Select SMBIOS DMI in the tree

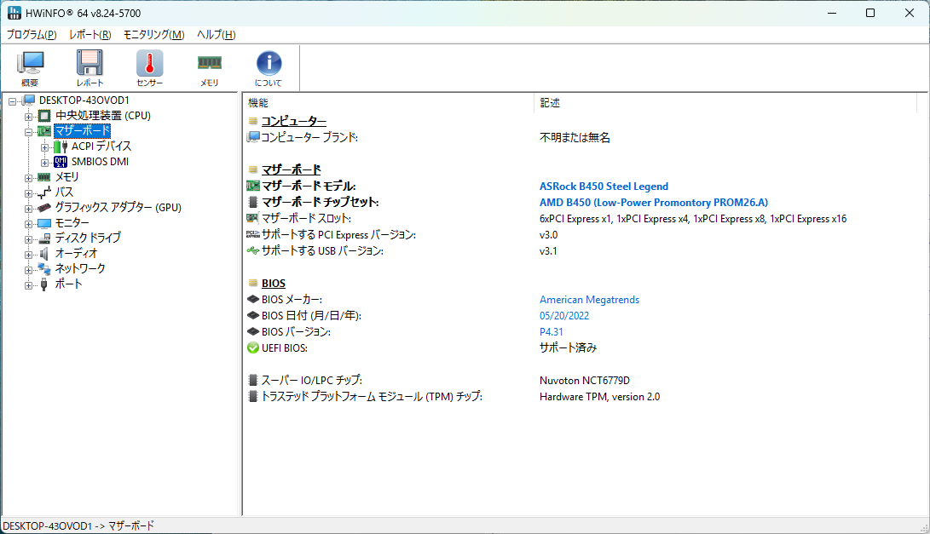click(100, 162)
